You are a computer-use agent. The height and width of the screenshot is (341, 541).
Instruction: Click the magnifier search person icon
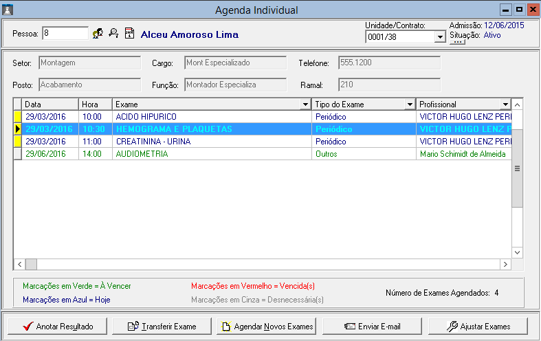(x=113, y=33)
